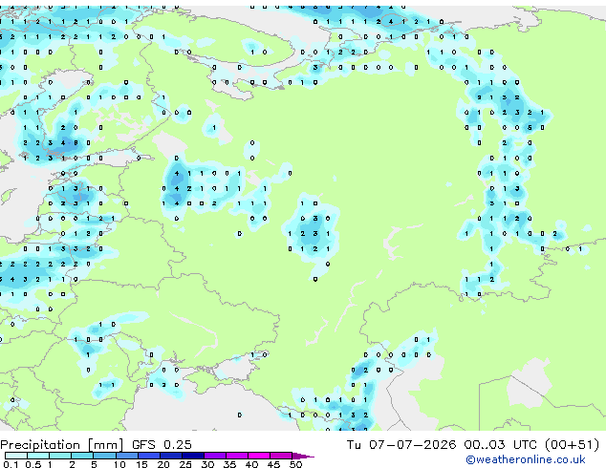Click the 'Precipitation' title word

pyautogui.click(x=40, y=445)
